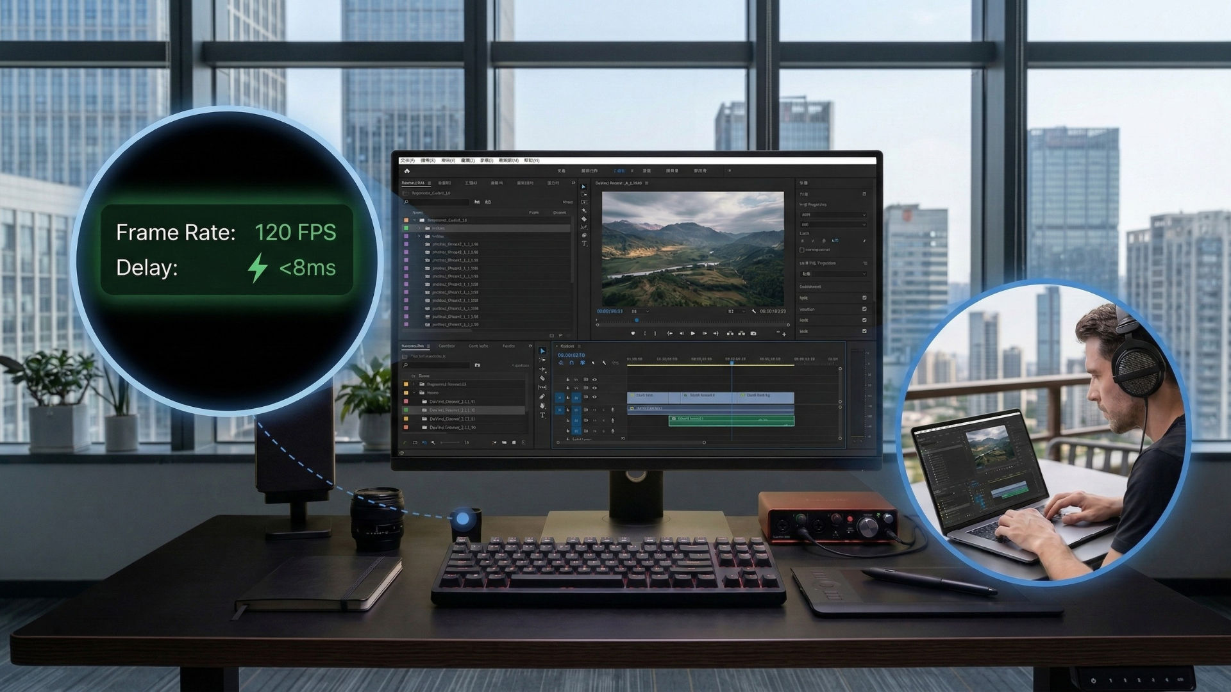Untick the Voustion checkbox in the right panel
The image size is (1231, 692).
pyautogui.click(x=864, y=309)
